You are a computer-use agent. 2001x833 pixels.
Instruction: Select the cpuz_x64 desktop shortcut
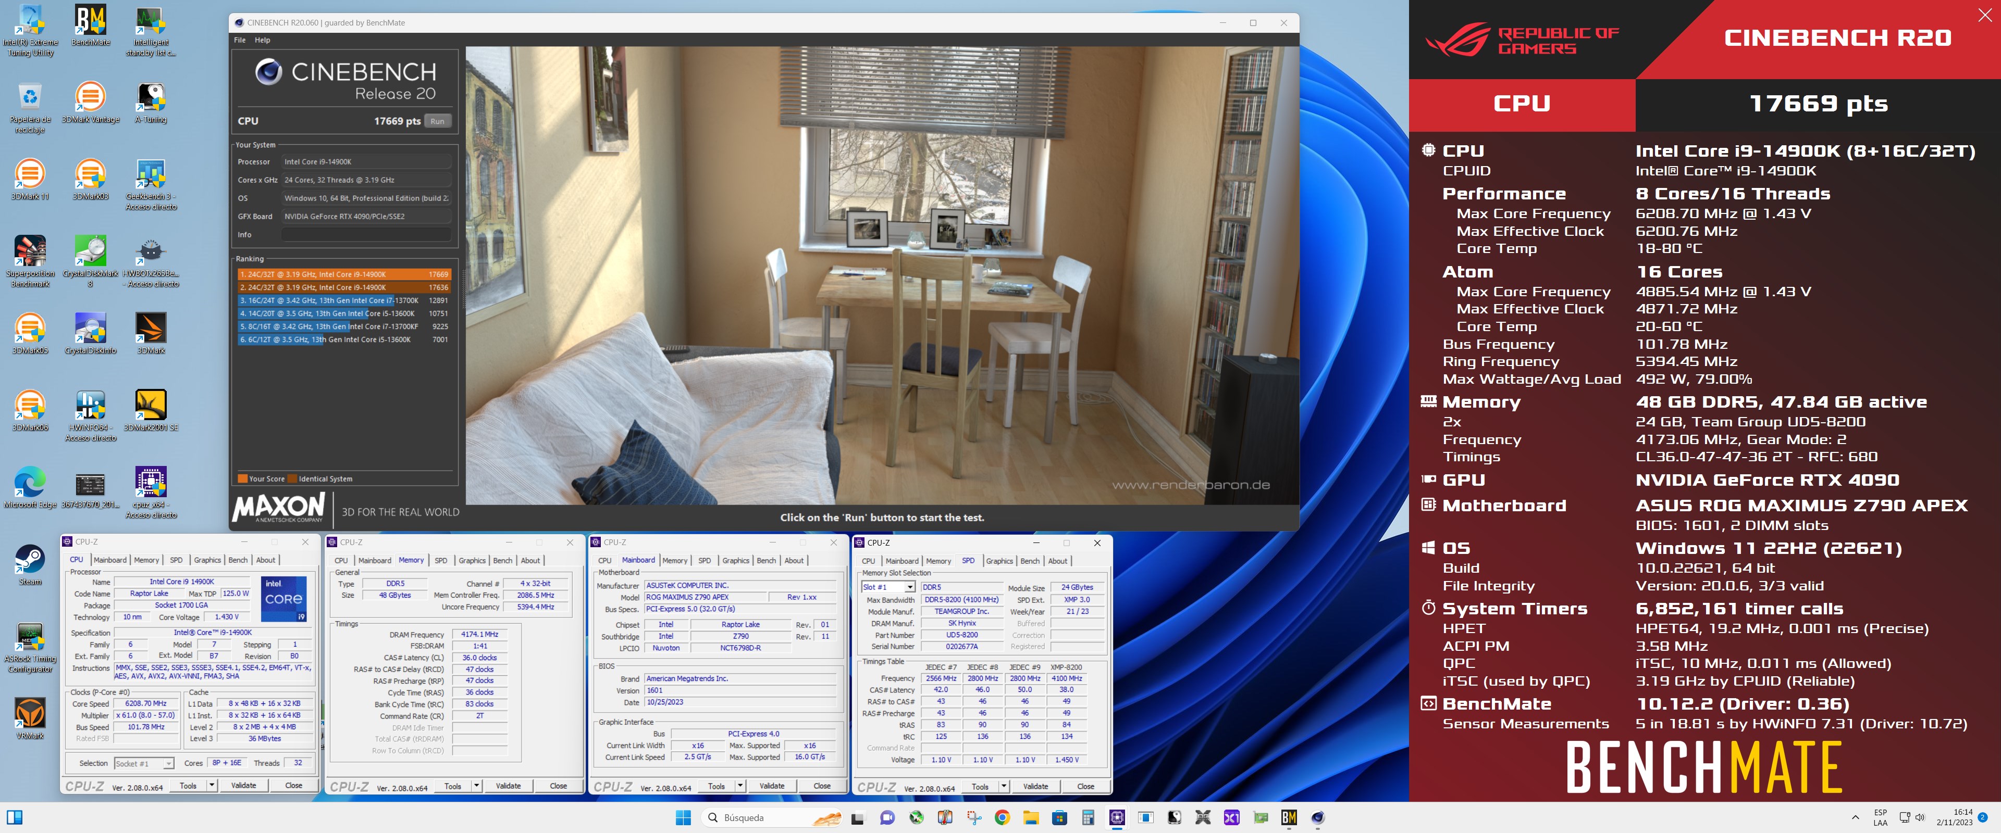[151, 493]
